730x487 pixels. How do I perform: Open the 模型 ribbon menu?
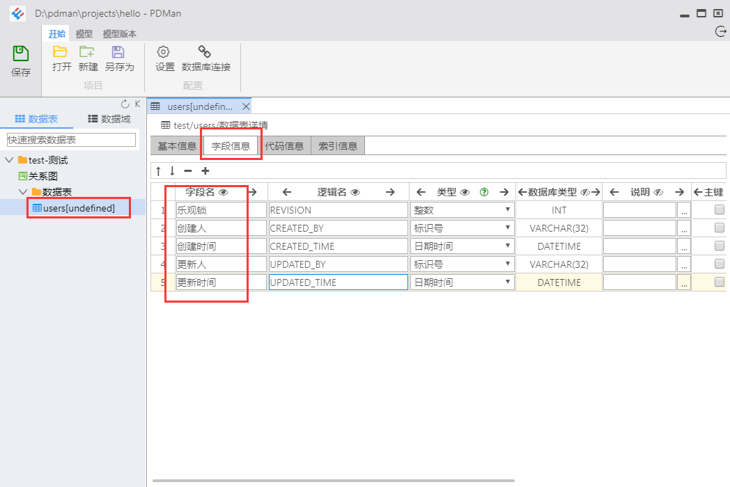click(x=84, y=33)
